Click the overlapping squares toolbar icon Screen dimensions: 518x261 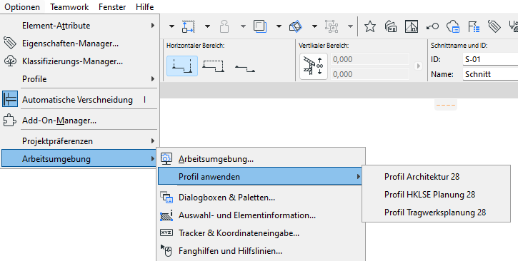tap(260, 26)
